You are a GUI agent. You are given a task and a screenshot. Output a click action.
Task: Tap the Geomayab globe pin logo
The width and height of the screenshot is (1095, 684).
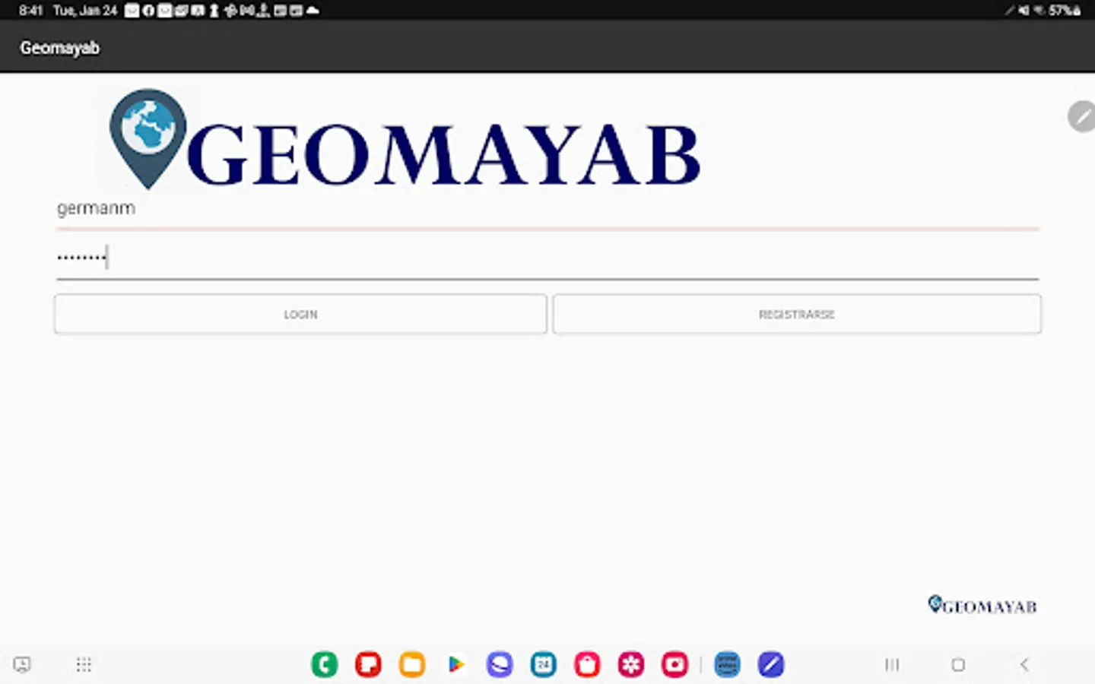148,139
